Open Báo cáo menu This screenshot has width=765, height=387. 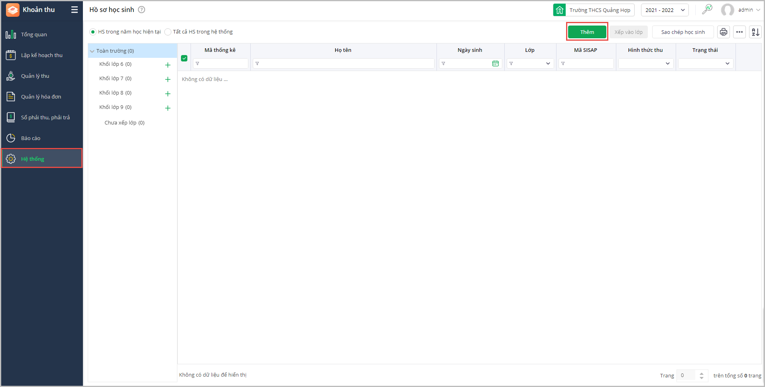pos(42,138)
